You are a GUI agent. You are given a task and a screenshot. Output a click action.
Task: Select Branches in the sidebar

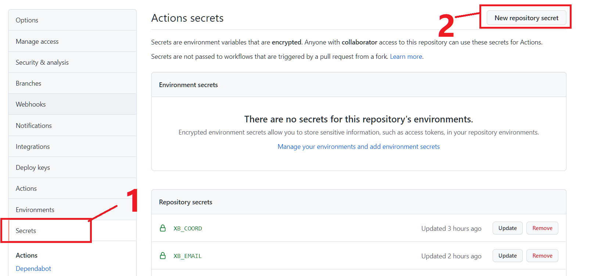29,83
